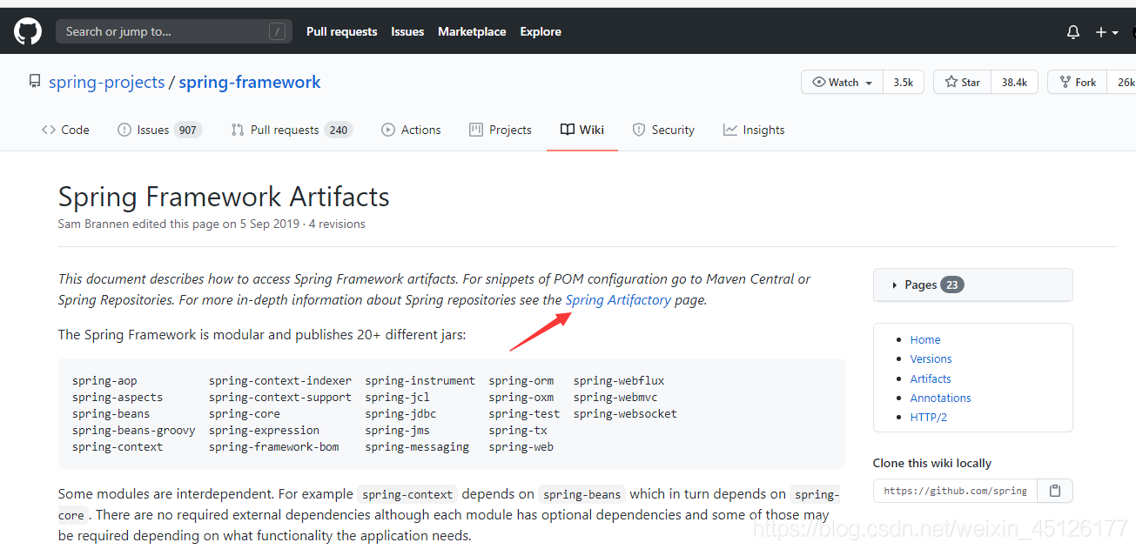This screenshot has height=549, width=1136.
Task: Open Issues in top navigation
Action: tap(407, 31)
